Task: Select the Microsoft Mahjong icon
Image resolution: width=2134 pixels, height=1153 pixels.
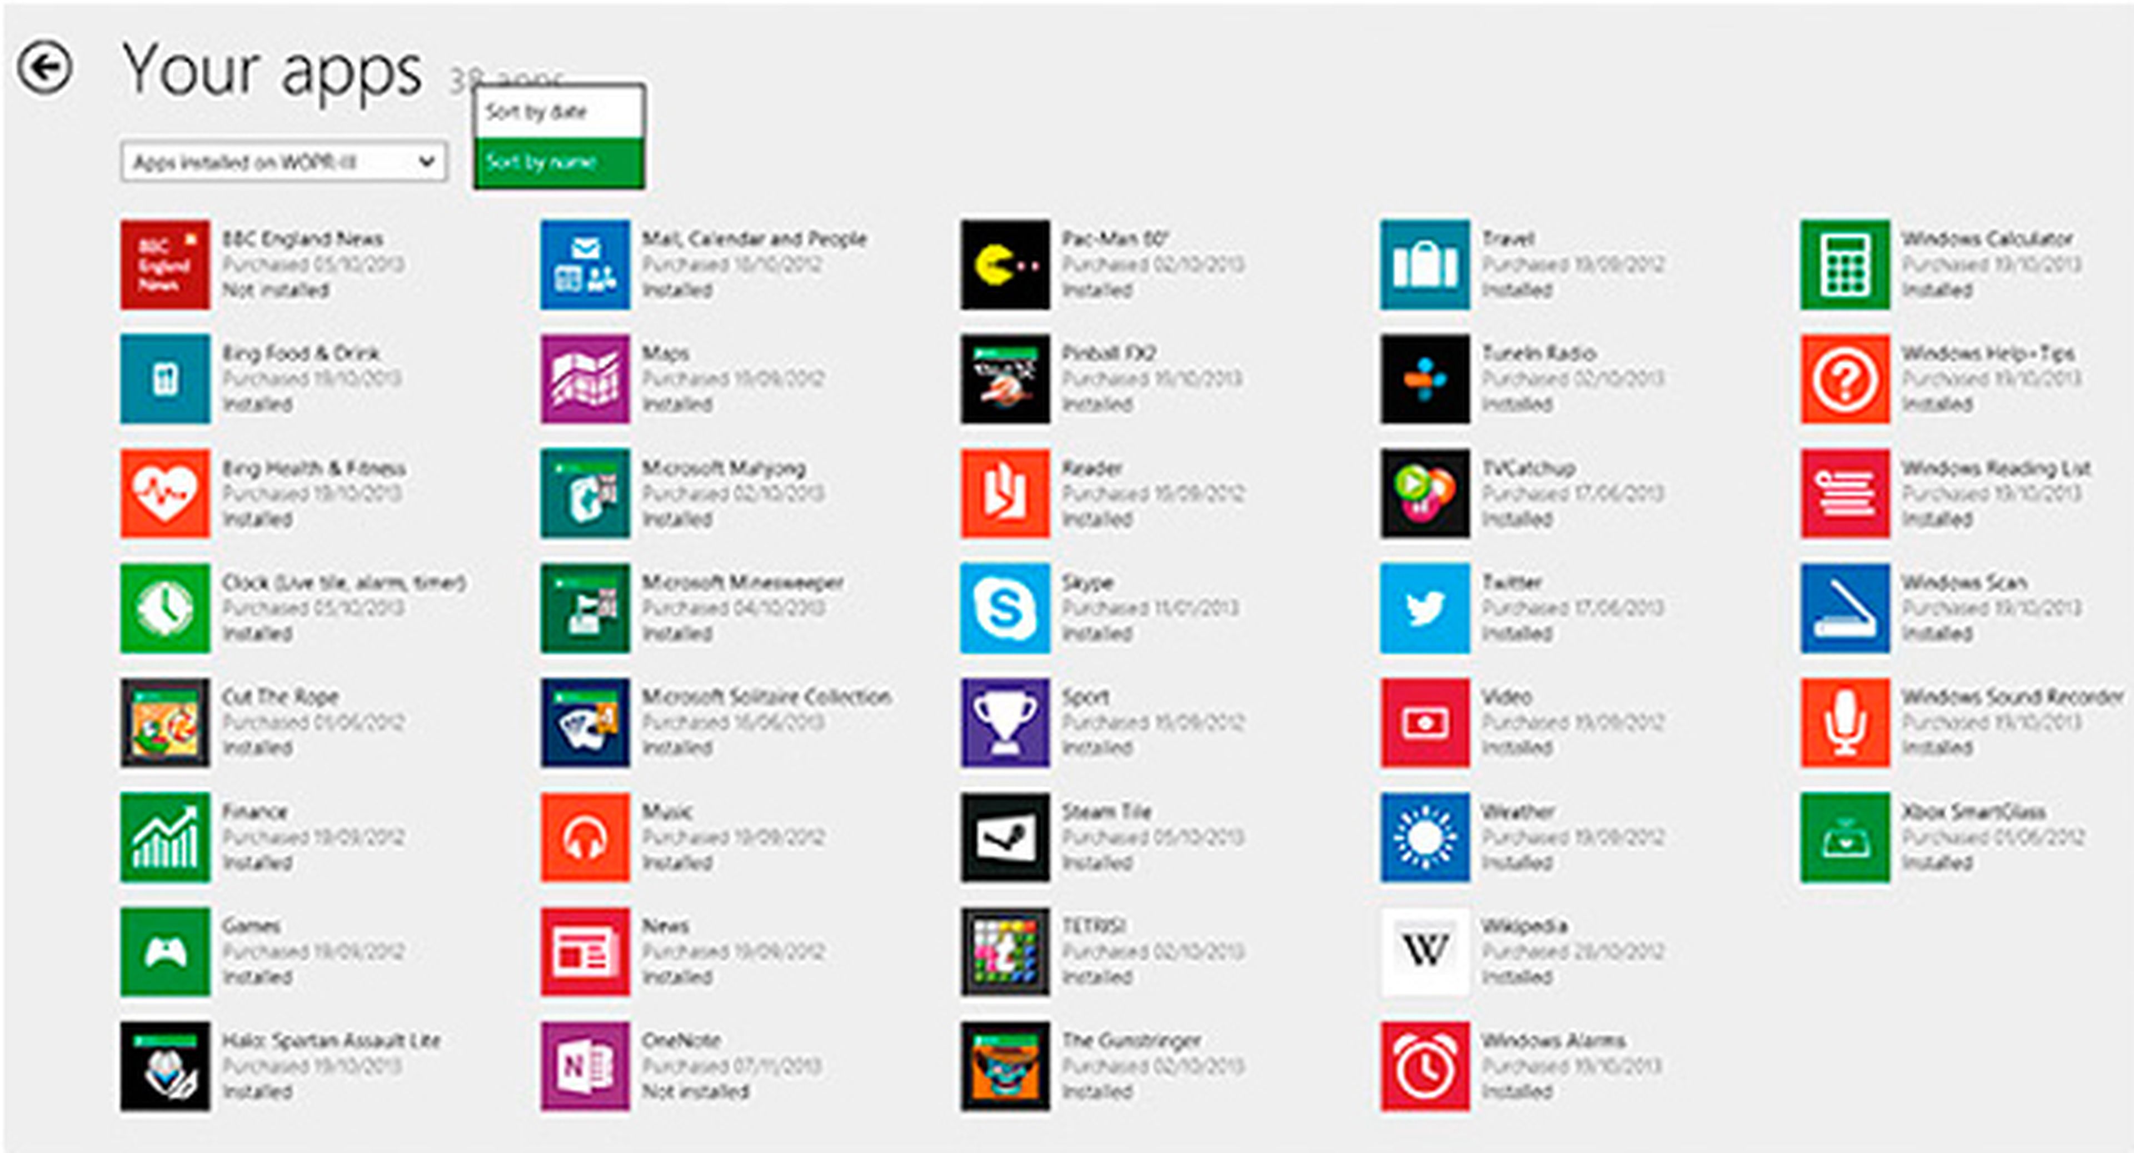Action: tap(585, 493)
